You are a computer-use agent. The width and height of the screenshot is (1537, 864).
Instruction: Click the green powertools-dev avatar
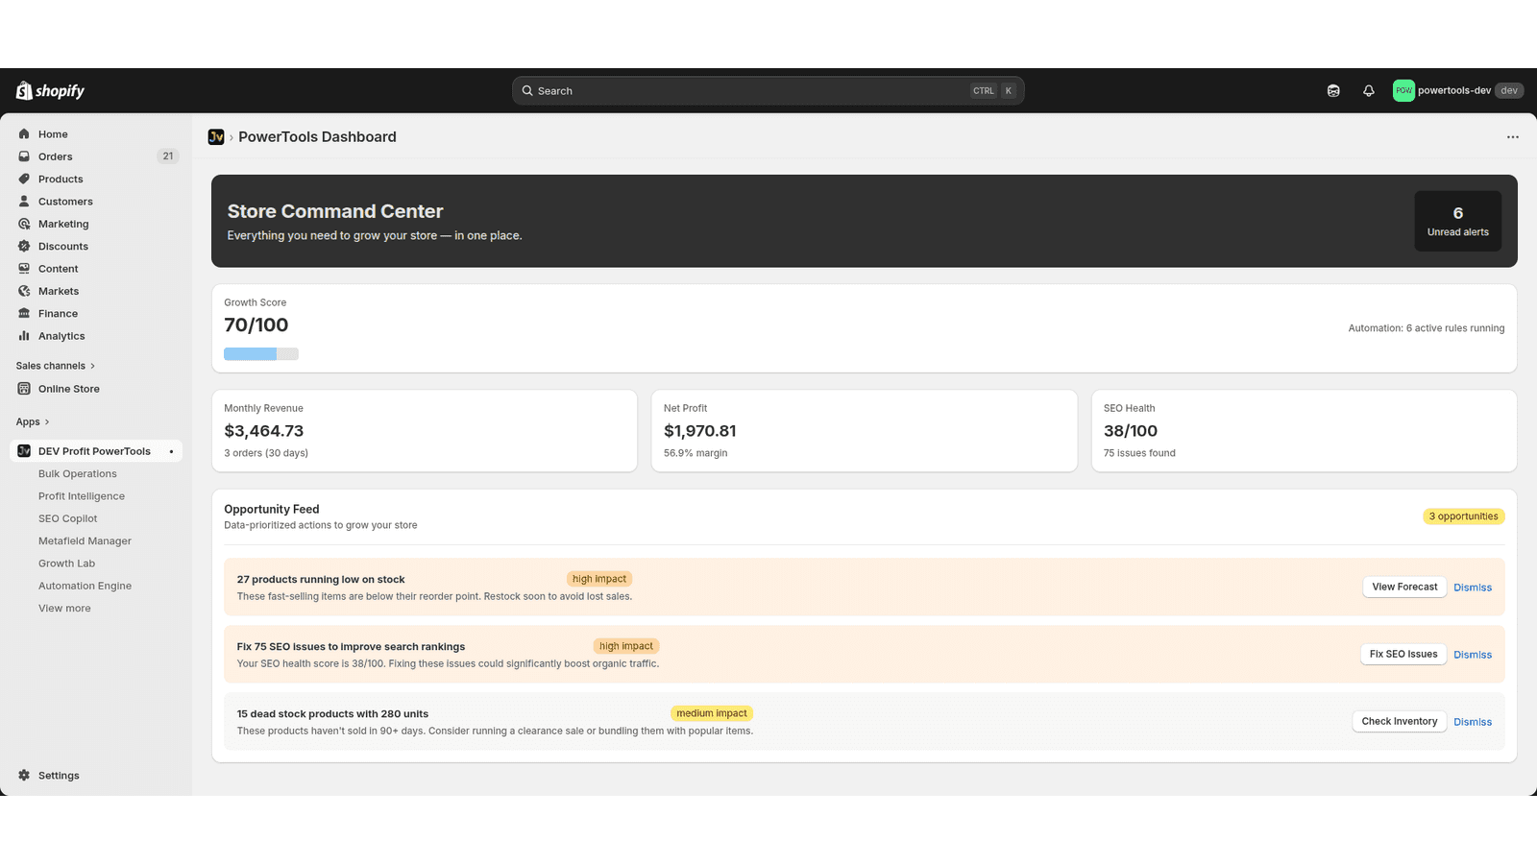click(x=1403, y=90)
